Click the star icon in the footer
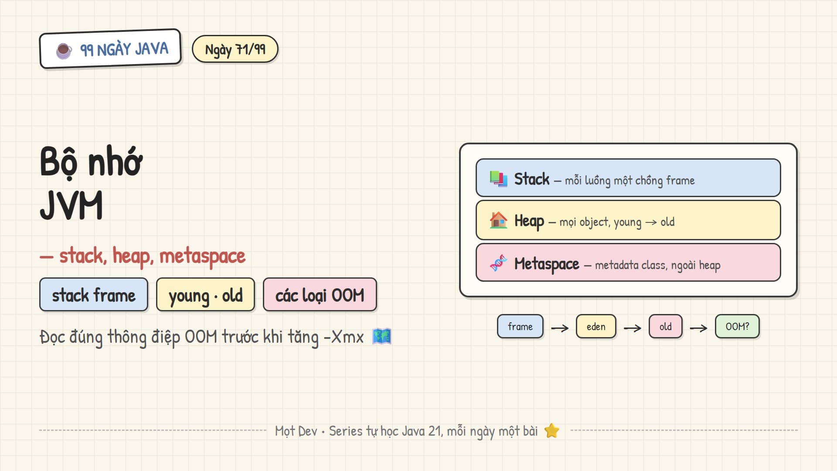 552,430
